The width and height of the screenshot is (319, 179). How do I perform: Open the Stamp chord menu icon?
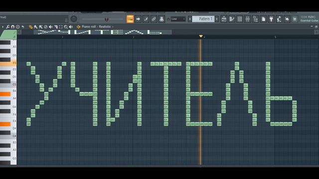pyautogui.click(x=18, y=27)
